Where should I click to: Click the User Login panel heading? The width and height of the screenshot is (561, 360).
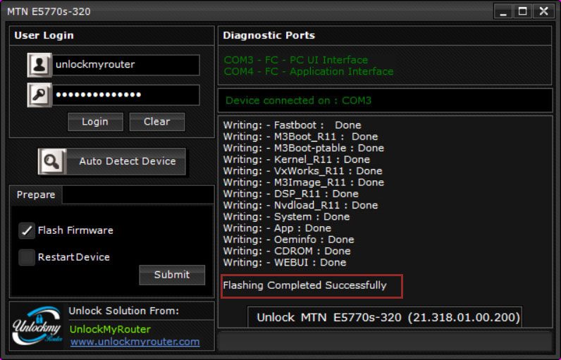(x=44, y=35)
